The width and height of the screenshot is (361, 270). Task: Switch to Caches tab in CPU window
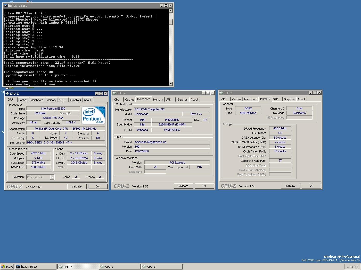(x=23, y=100)
